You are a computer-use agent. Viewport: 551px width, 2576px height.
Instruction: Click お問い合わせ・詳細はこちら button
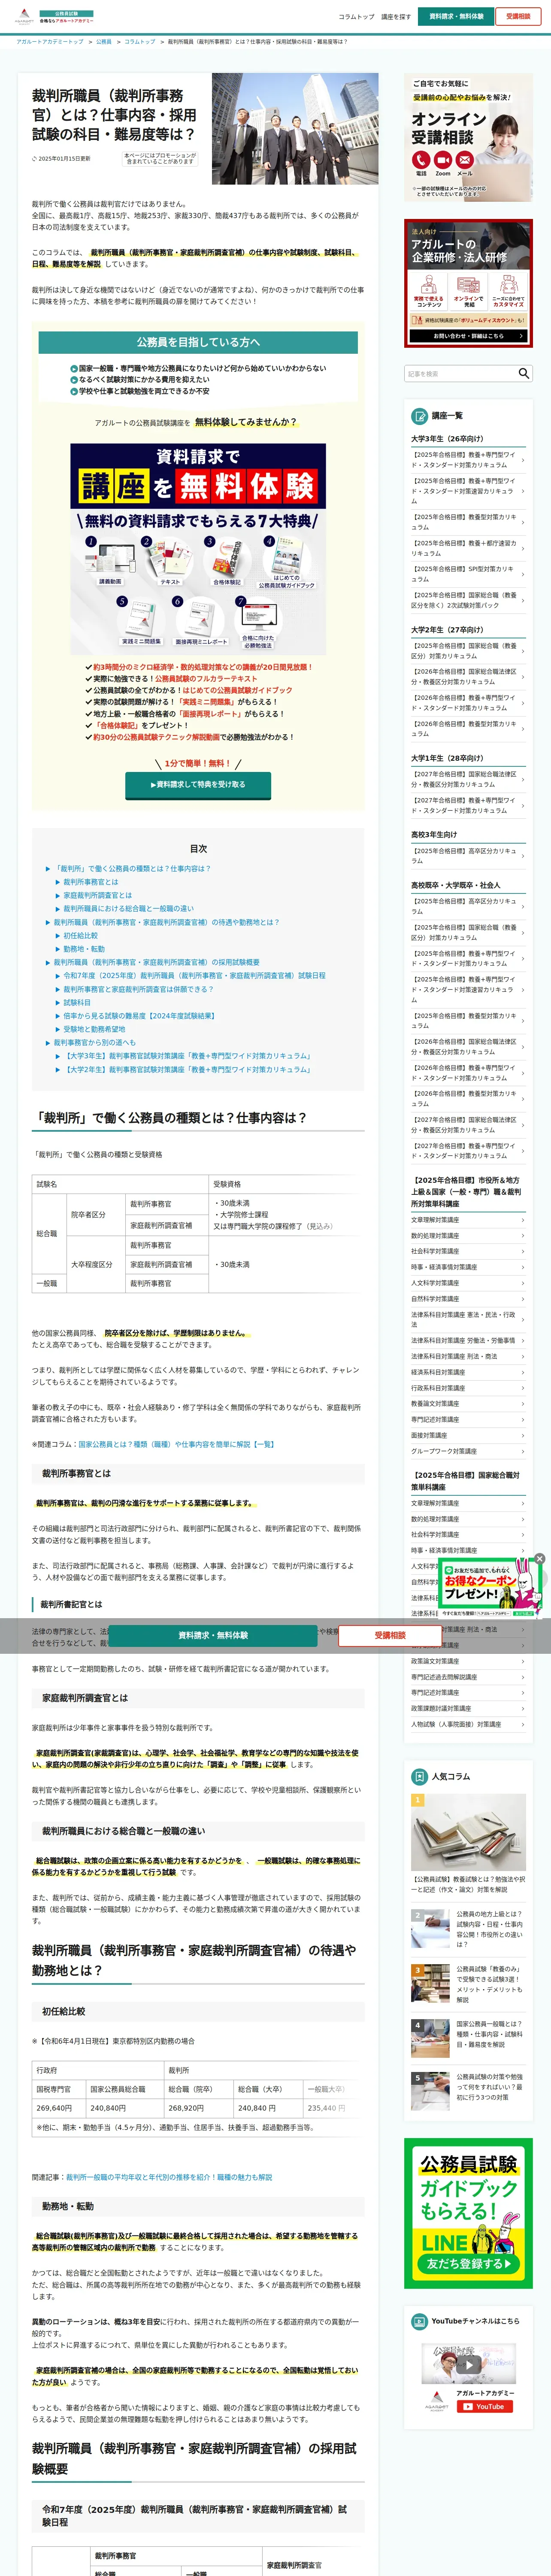468,336
